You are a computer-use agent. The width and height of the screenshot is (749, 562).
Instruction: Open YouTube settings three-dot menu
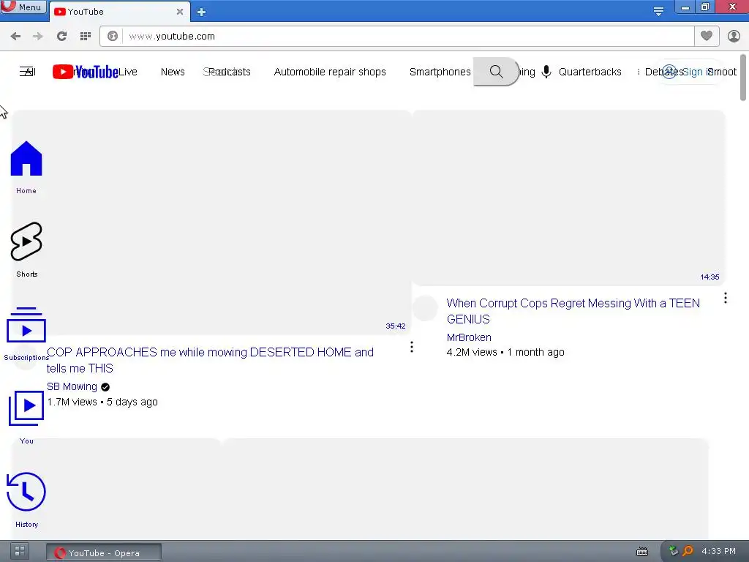tap(638, 72)
